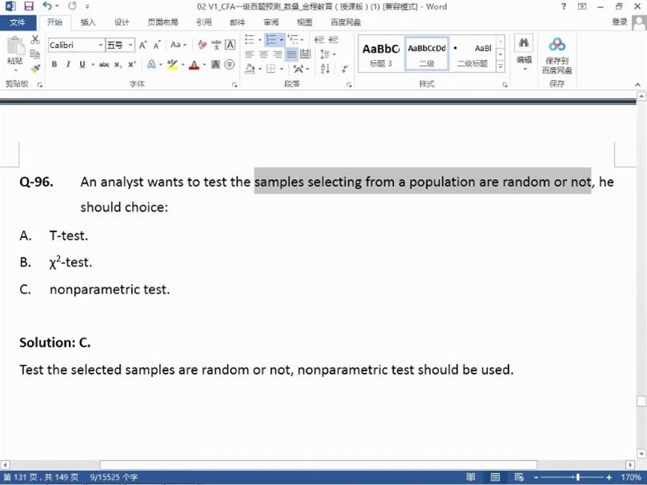Image resolution: width=647 pixels, height=485 pixels.
Task: Click the 登录 sign-in link
Action: click(620, 22)
